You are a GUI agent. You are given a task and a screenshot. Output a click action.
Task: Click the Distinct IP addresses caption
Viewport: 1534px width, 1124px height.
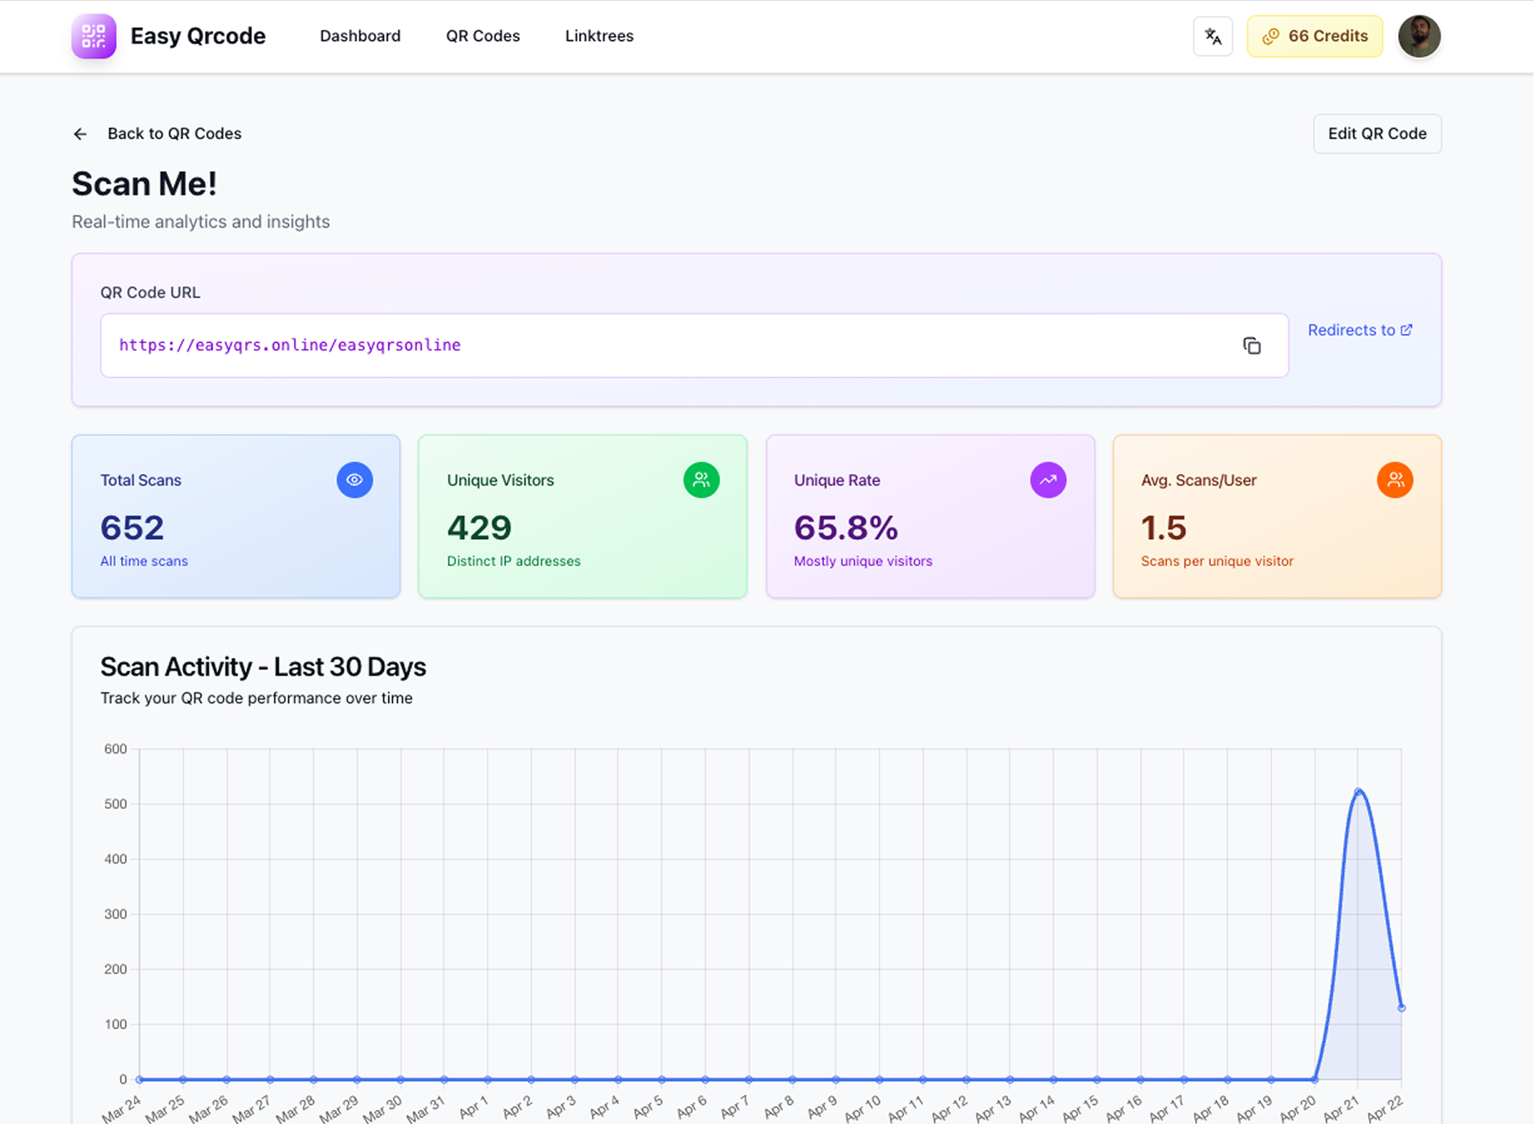coord(513,561)
